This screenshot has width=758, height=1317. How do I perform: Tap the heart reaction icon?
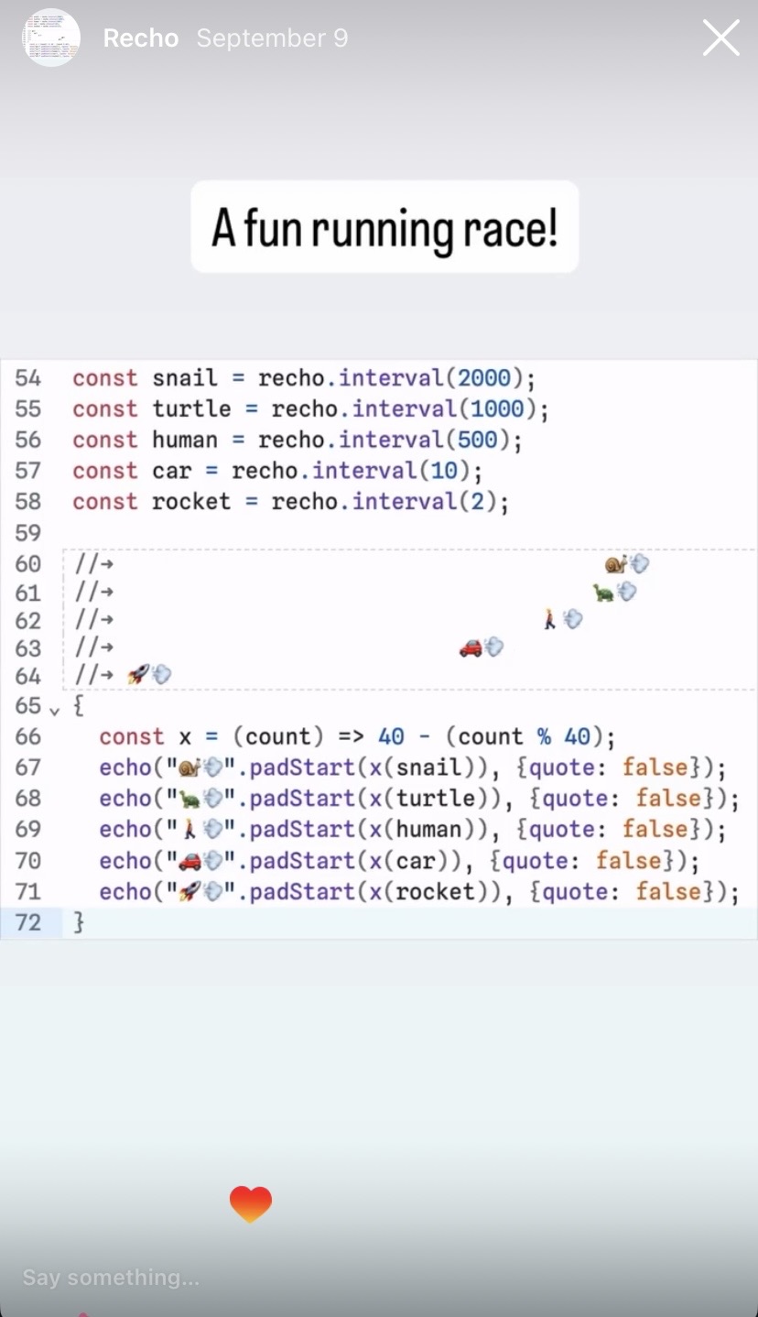click(251, 1203)
